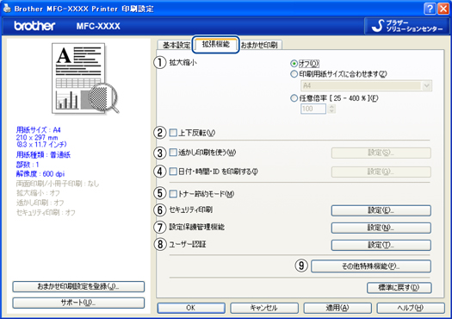
Task: Click the 100 scaling percentage input field
Action: (x=313, y=109)
